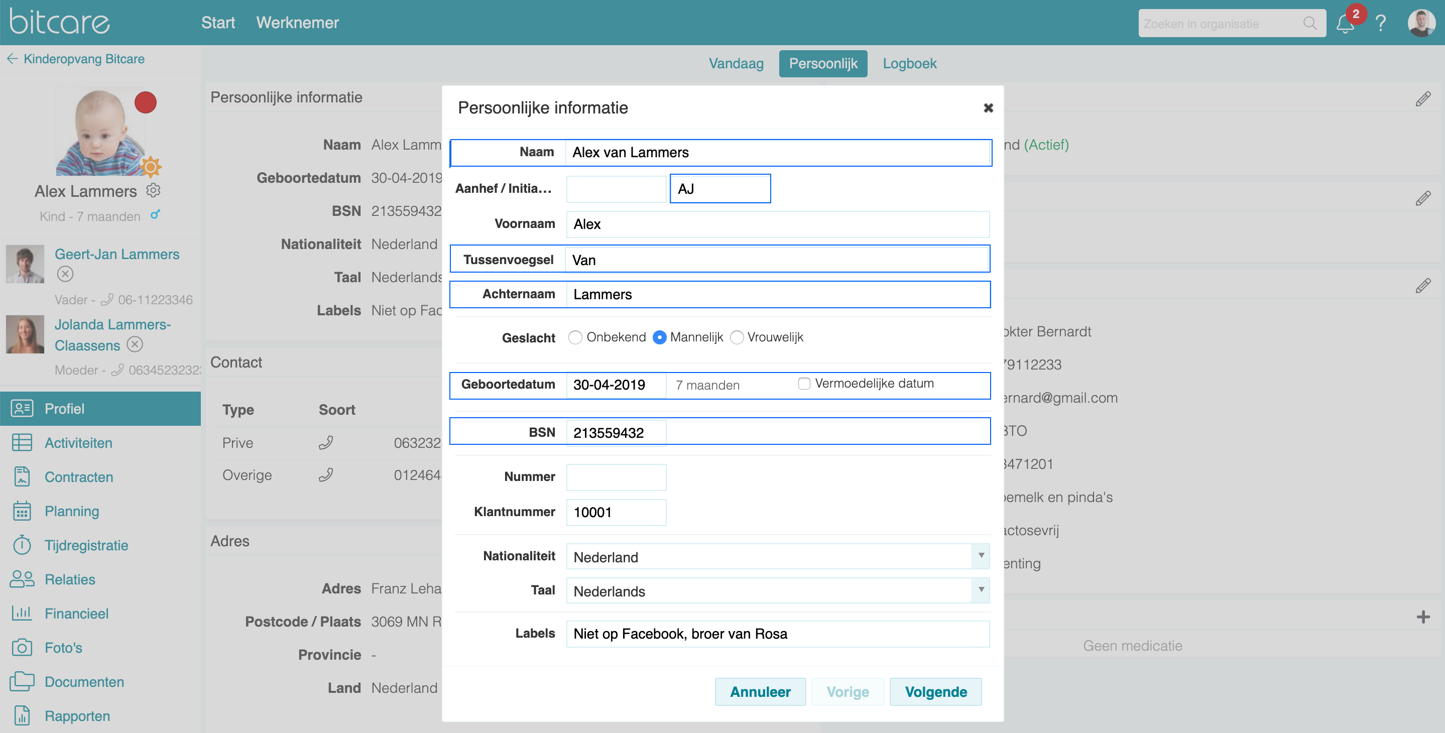Image resolution: width=1445 pixels, height=733 pixels.
Task: Click the Profiel sidebar icon
Action: tap(22, 408)
